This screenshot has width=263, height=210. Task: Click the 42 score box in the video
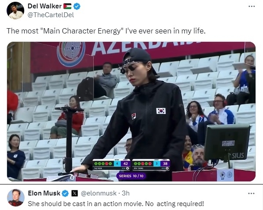pyautogui.click(x=126, y=164)
